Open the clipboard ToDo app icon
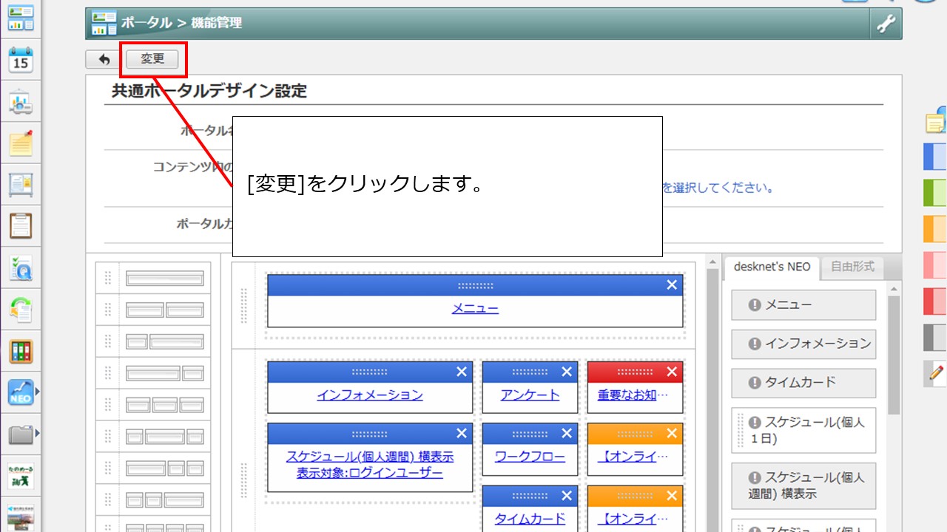The width and height of the screenshot is (947, 532). pos(20,226)
